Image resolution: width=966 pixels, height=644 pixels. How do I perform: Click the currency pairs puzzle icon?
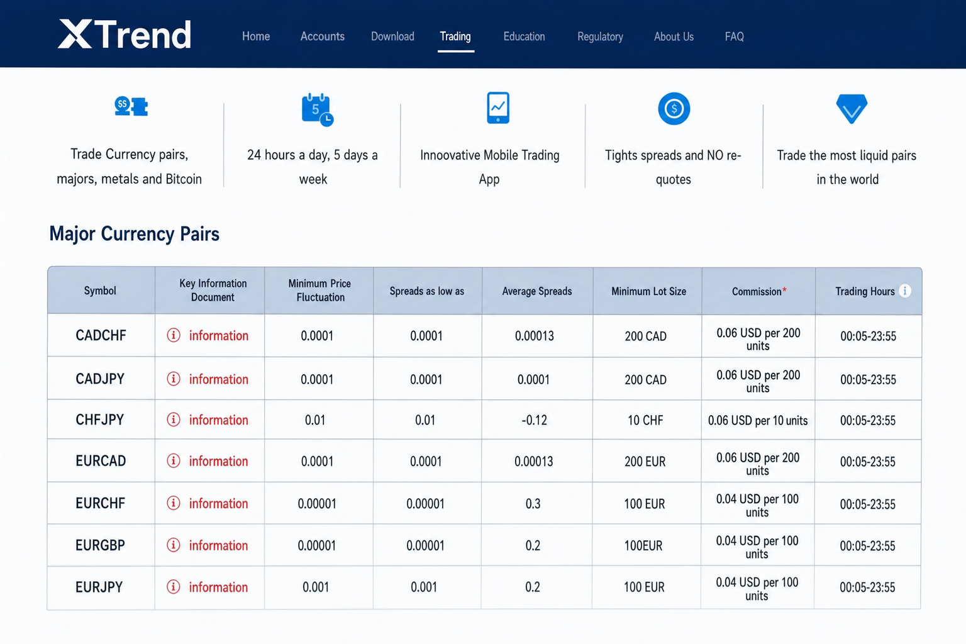tap(131, 106)
